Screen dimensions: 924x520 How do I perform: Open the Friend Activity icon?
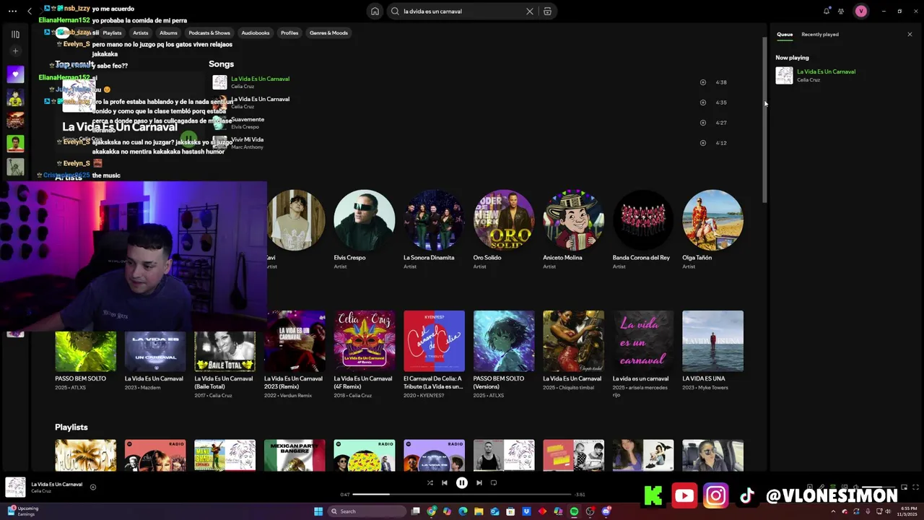coord(841,11)
